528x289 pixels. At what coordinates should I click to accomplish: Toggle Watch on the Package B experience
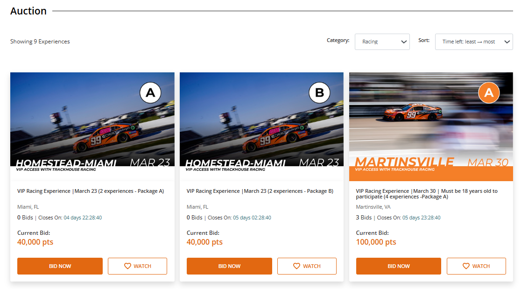coord(307,266)
